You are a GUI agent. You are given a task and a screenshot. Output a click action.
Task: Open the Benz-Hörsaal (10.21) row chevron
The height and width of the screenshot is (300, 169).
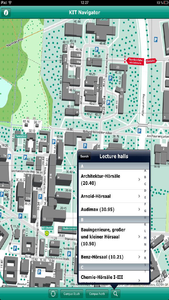click(x=139, y=257)
